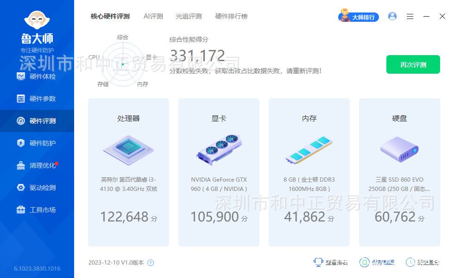Screen dimensions: 454x278
Task: Click the clock icon beside 历史跑分
Action: (x=410, y=262)
